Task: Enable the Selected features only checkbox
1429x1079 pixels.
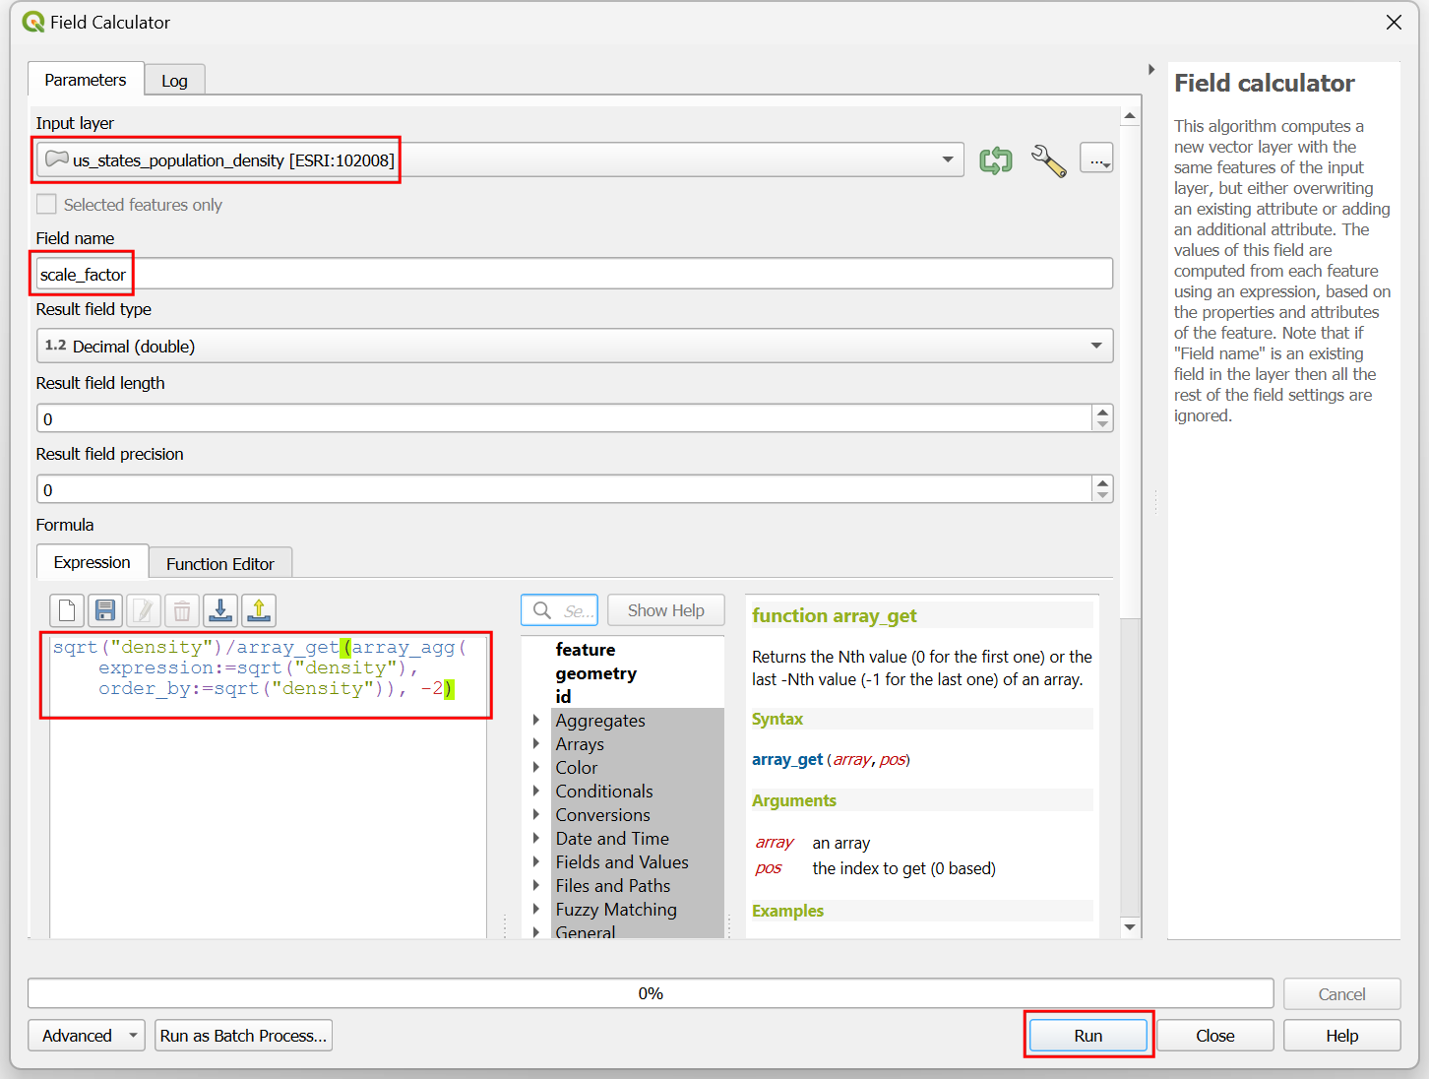Action: click(46, 205)
